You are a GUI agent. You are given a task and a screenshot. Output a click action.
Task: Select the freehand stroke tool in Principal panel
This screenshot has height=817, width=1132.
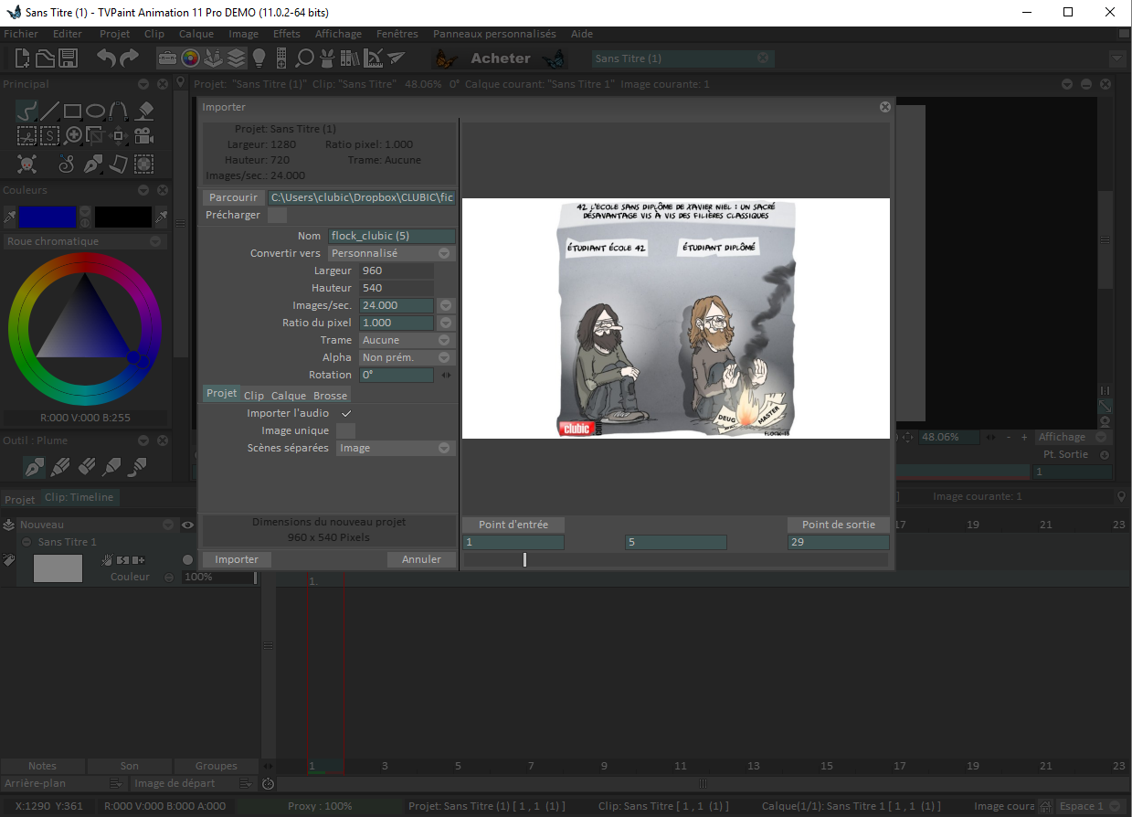(x=26, y=111)
